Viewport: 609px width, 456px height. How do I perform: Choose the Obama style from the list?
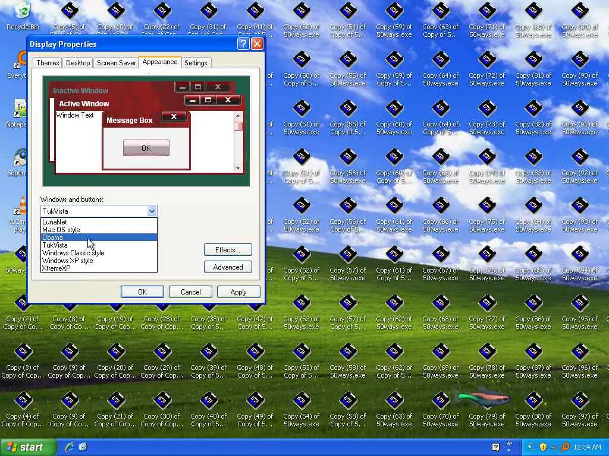click(99, 237)
